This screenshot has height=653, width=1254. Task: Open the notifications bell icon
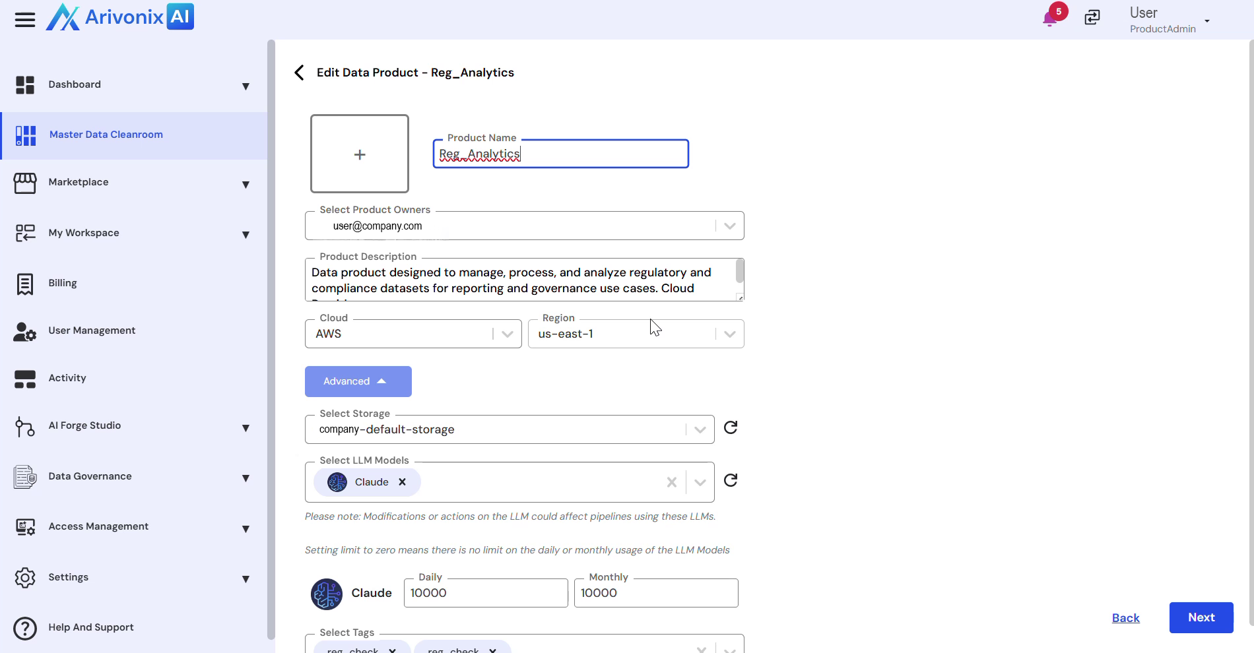1049,18
